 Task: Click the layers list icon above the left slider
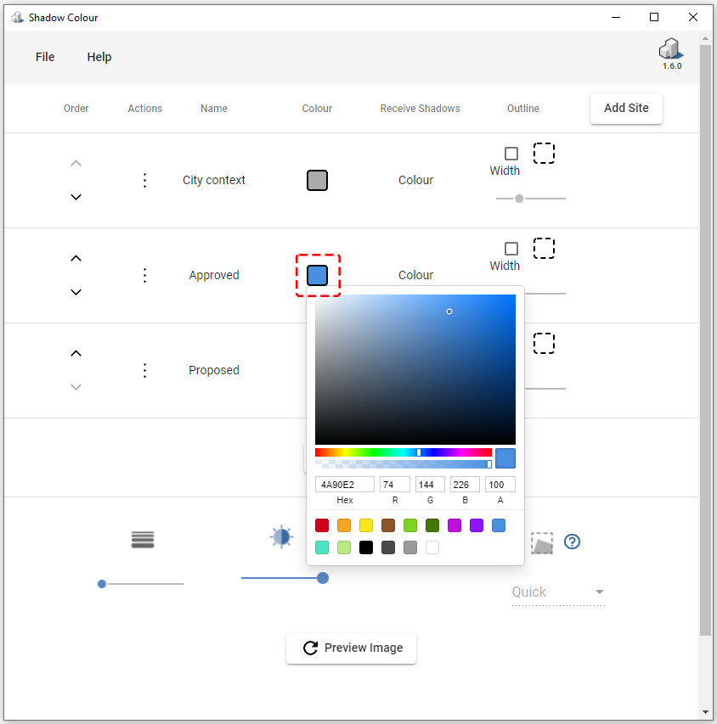[142, 539]
